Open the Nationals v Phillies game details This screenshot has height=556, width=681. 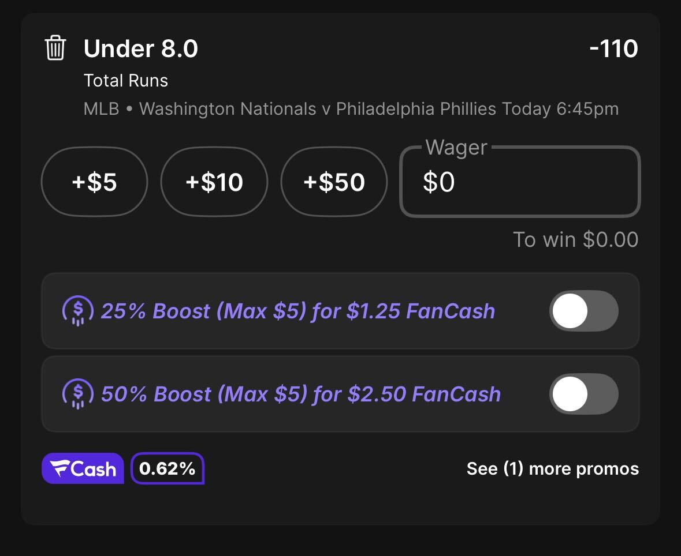click(351, 109)
